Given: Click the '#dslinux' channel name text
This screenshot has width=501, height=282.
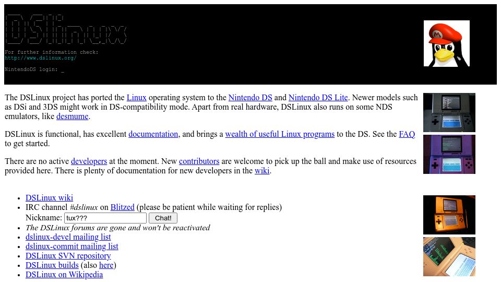Looking at the screenshot, I should click(x=83, y=207).
